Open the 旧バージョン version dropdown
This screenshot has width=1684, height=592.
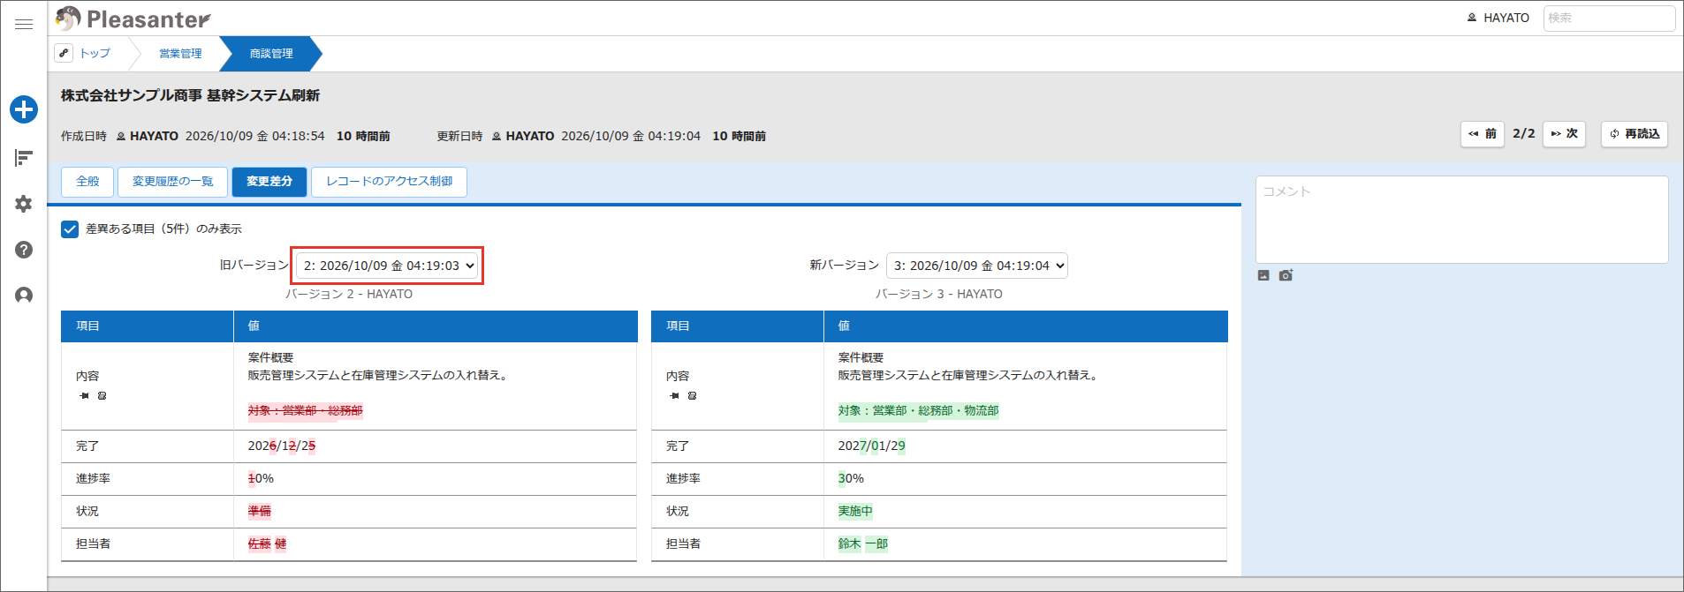pyautogui.click(x=387, y=266)
